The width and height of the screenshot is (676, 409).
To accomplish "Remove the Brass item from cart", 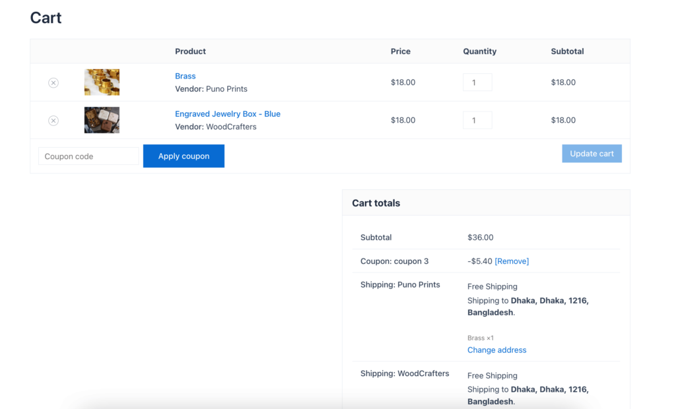I will pyautogui.click(x=53, y=82).
